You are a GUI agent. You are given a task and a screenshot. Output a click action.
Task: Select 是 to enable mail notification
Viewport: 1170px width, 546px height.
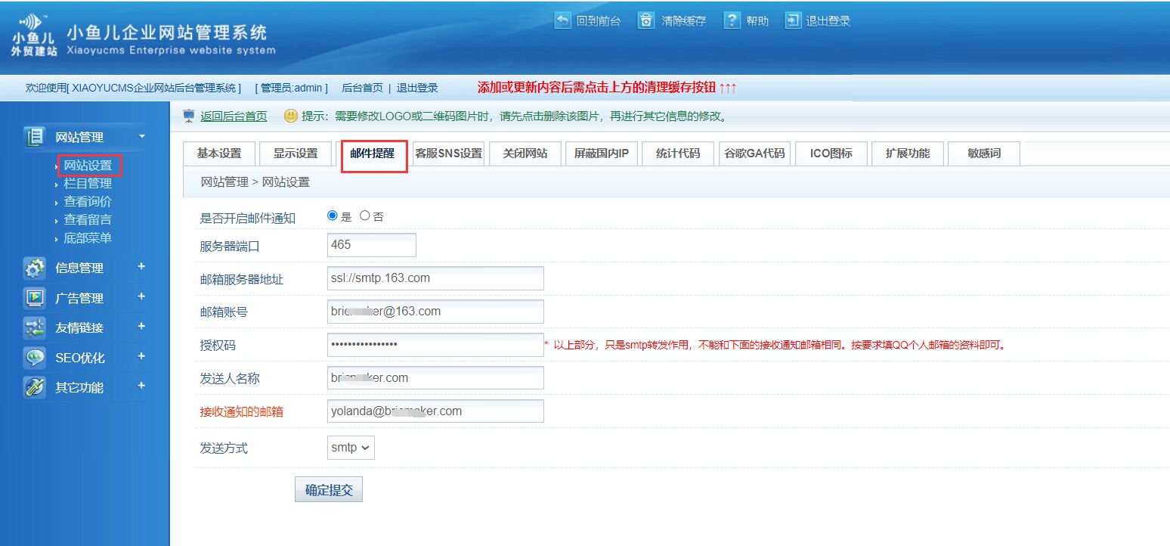coord(333,216)
